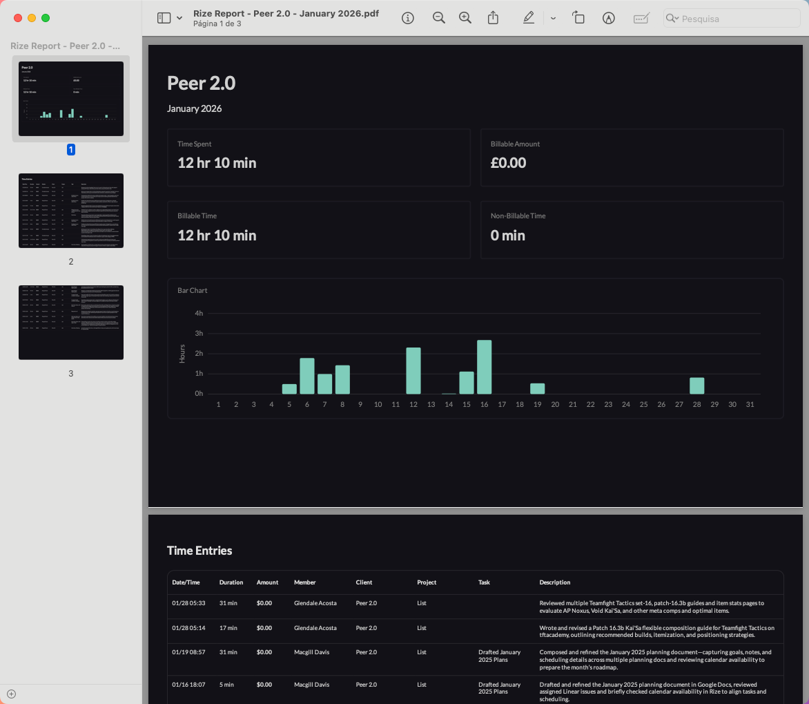
Task: Click the form filling toolbar icon
Action: 641,18
